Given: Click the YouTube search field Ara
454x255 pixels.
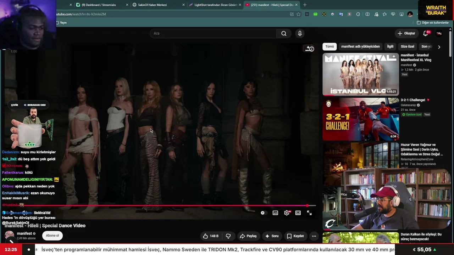Looking at the screenshot, I should [213, 33].
